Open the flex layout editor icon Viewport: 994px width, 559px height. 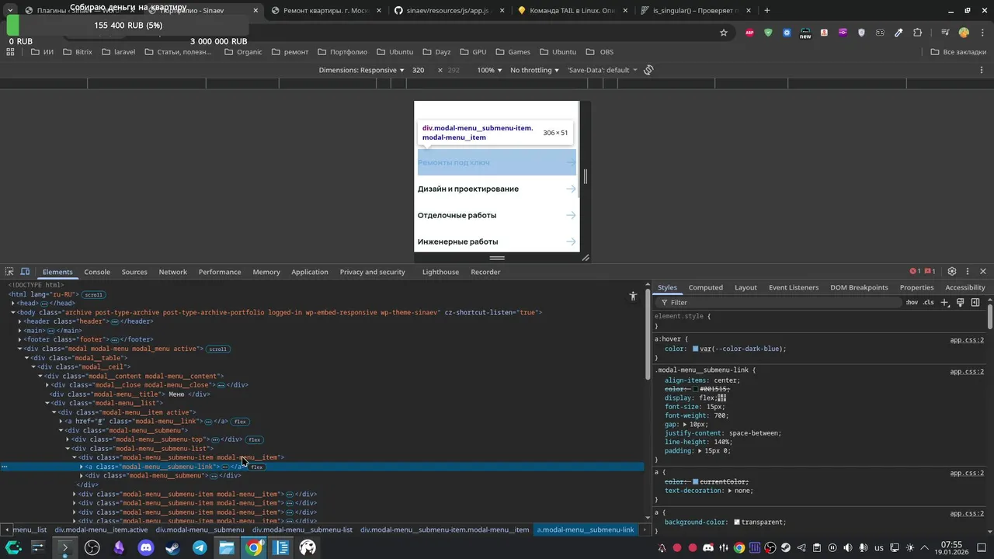coord(722,398)
